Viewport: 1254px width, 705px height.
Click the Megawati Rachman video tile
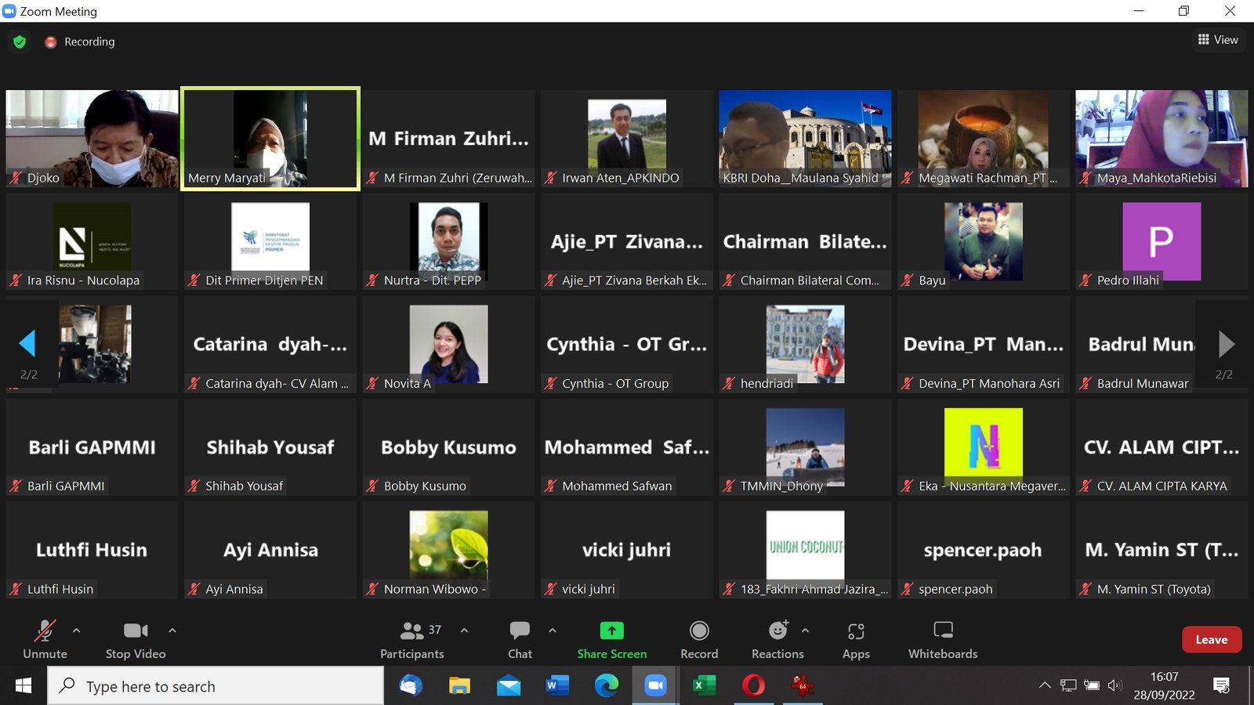tap(984, 139)
